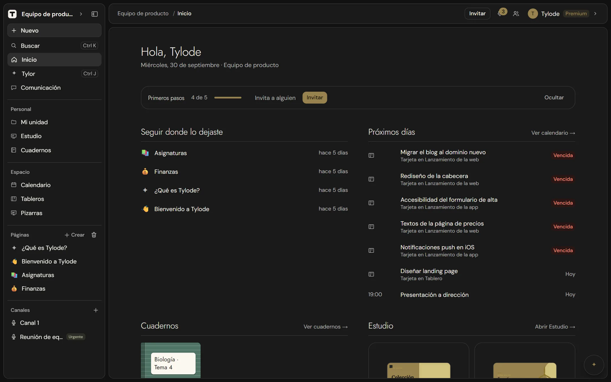The height and width of the screenshot is (382, 611).
Task: Open the floating Tylor assistant sparkle button
Action: tap(594, 365)
